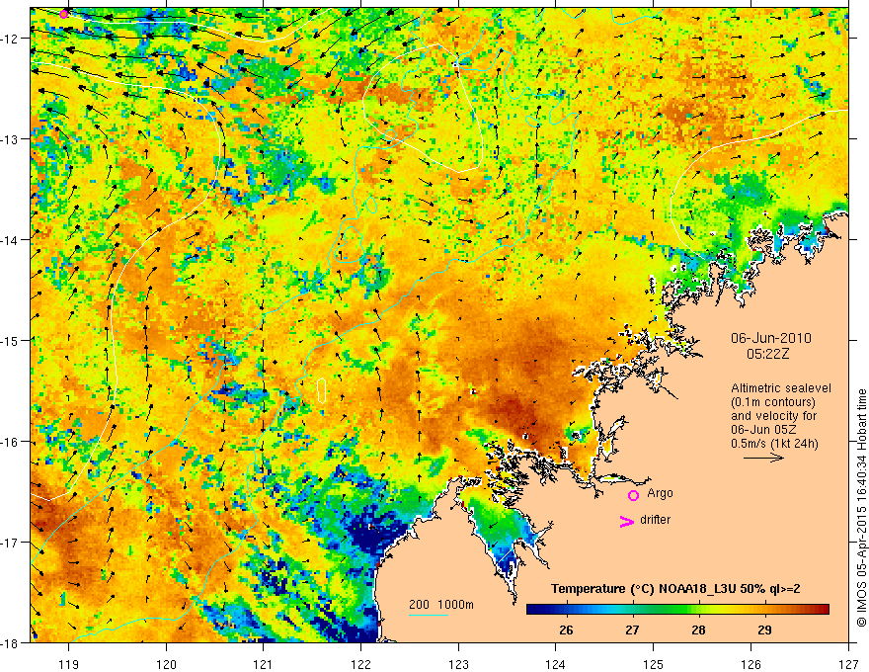Screen dimensions: 869x672
Task: Click the dark blue cold-water patch near 122, -17
Action: 378,533
